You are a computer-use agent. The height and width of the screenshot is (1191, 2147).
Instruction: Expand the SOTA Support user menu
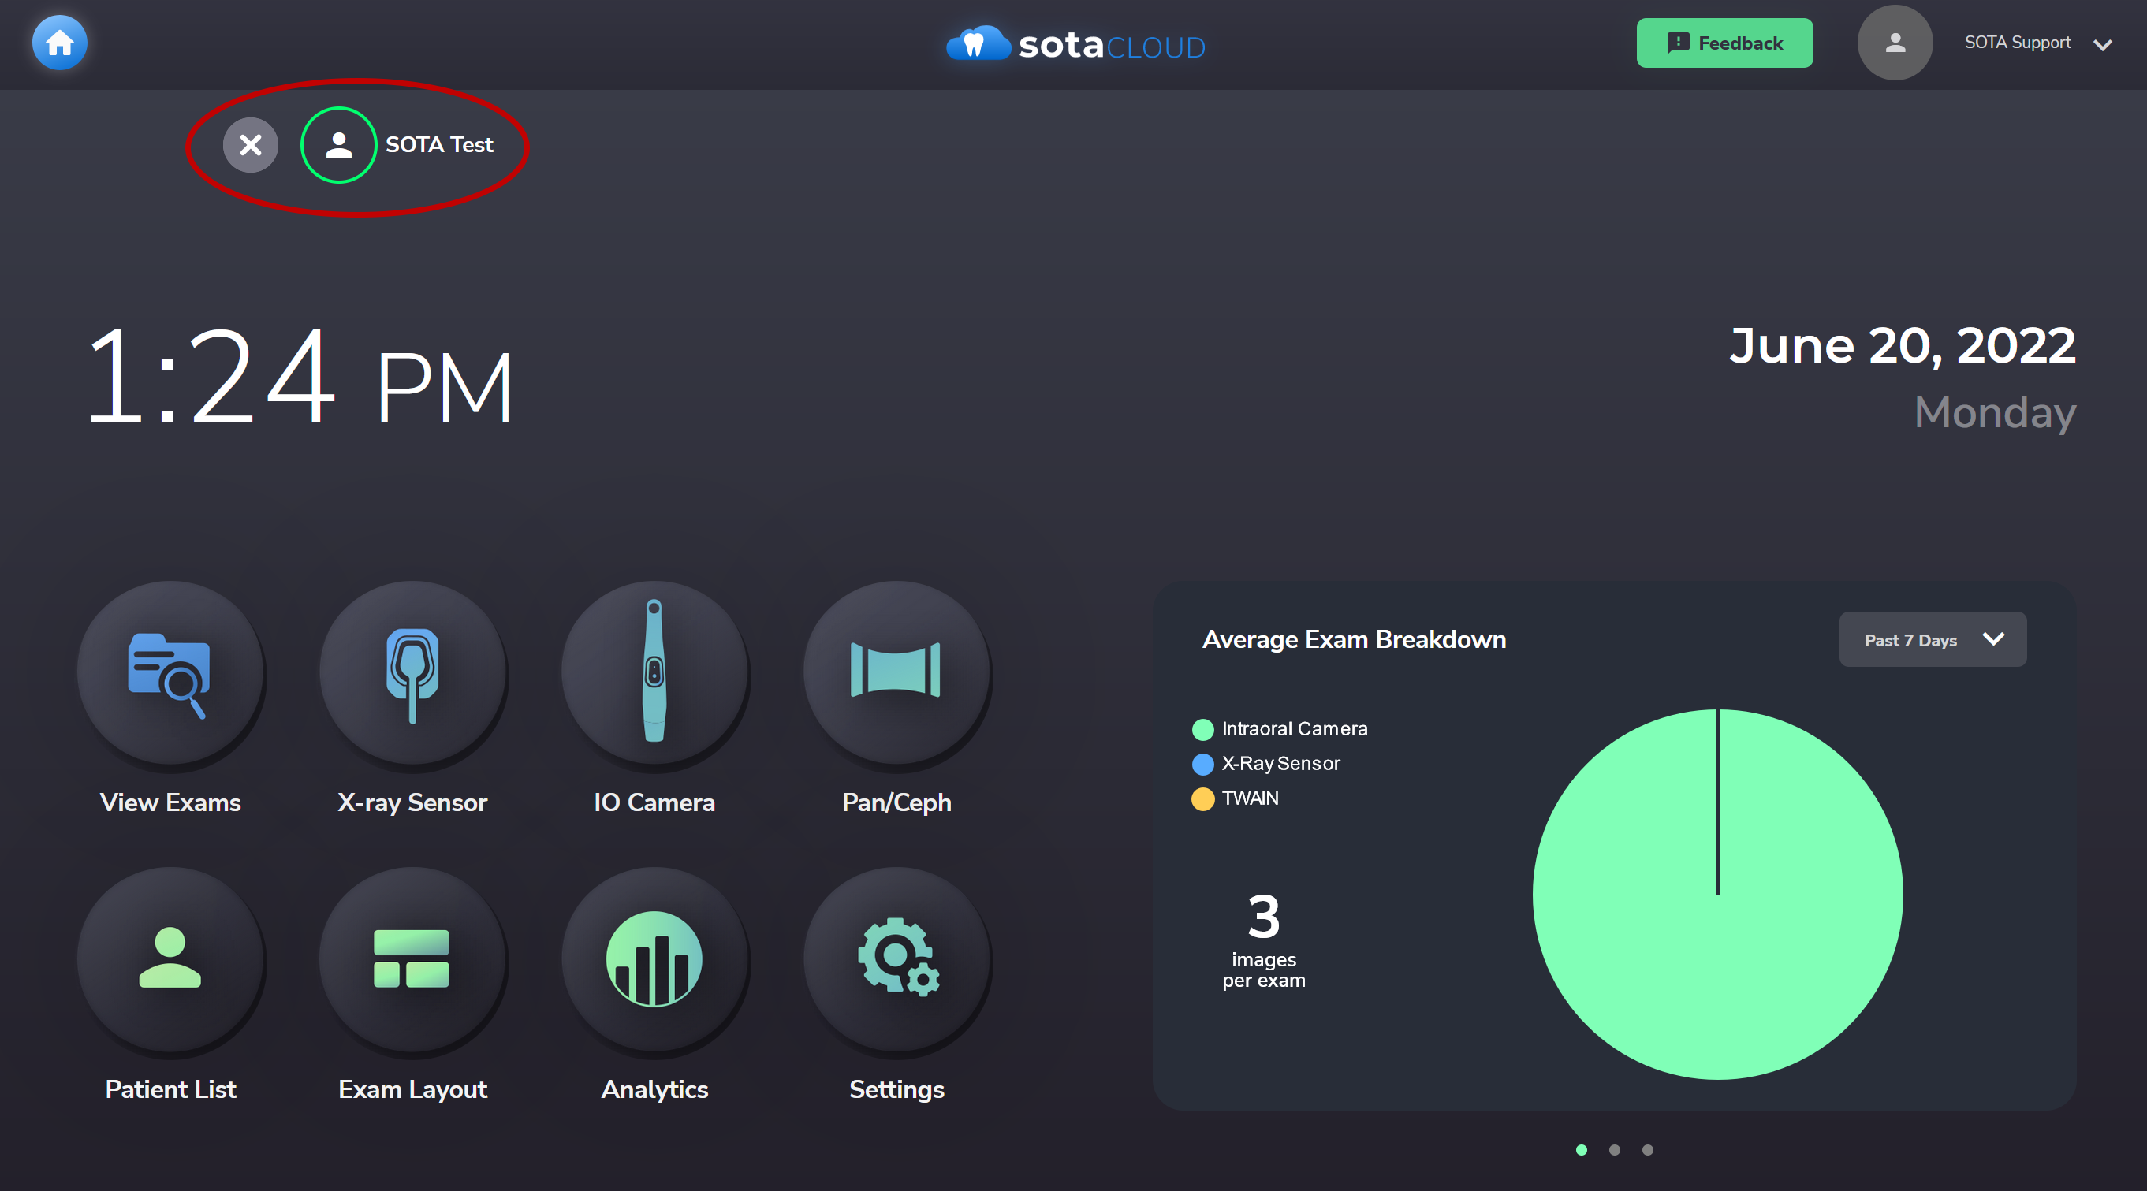tap(2102, 44)
